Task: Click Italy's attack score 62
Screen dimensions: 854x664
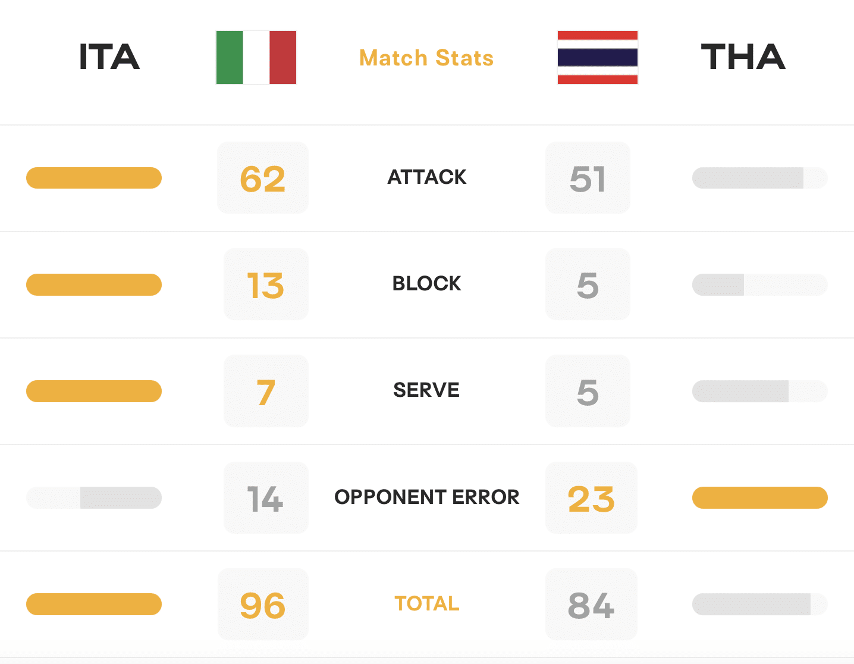Action: click(263, 178)
